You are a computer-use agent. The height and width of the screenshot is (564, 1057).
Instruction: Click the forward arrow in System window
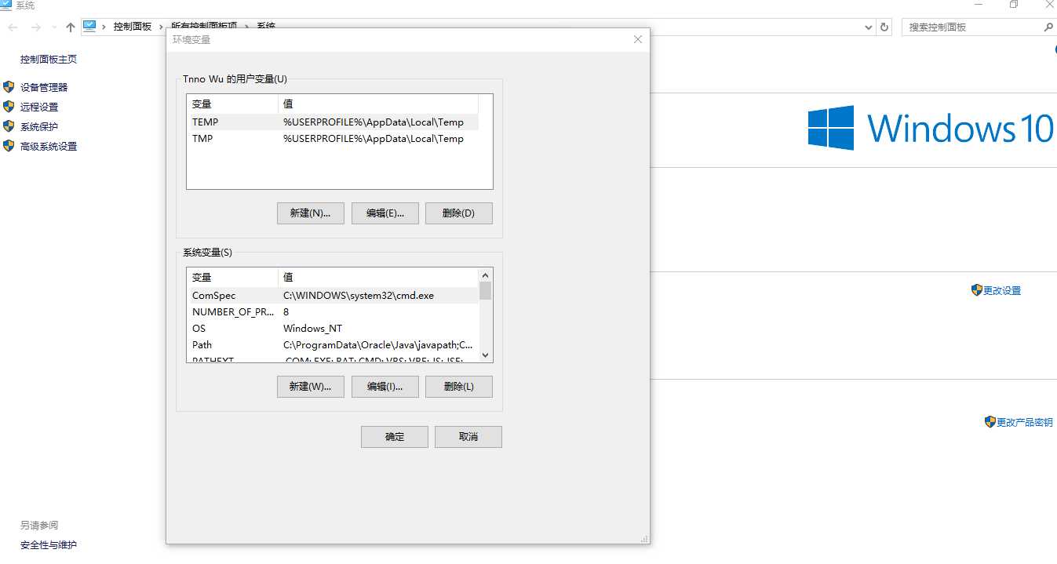tap(36, 27)
